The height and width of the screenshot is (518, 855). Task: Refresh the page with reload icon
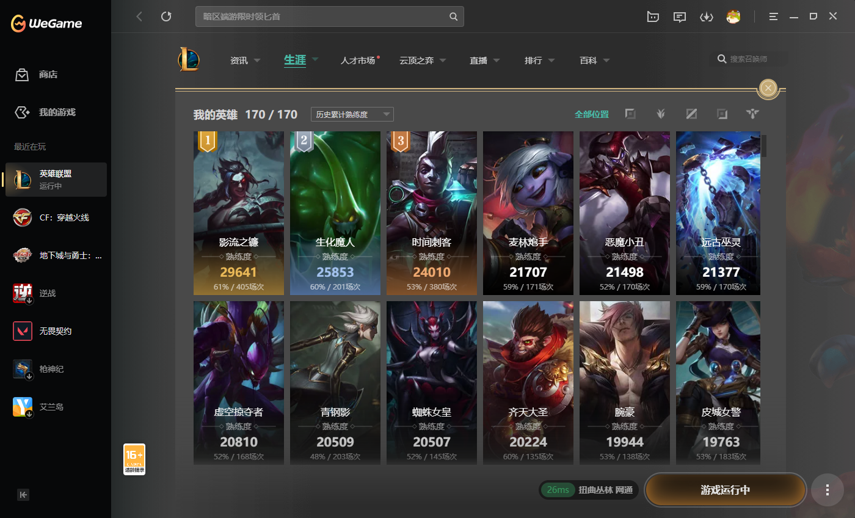pos(166,16)
